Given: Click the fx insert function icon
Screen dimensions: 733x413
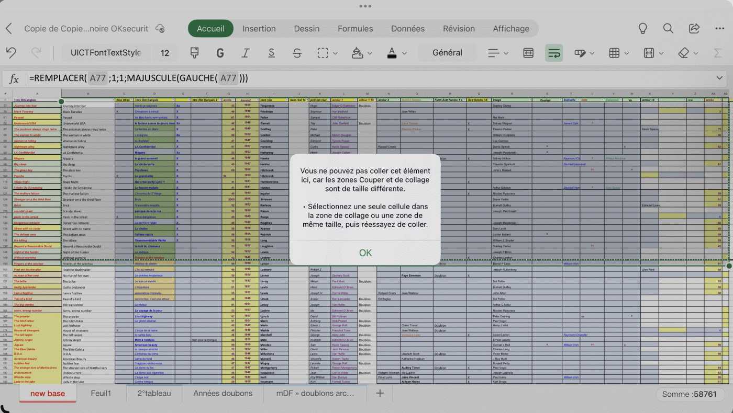Looking at the screenshot, I should tap(14, 78).
